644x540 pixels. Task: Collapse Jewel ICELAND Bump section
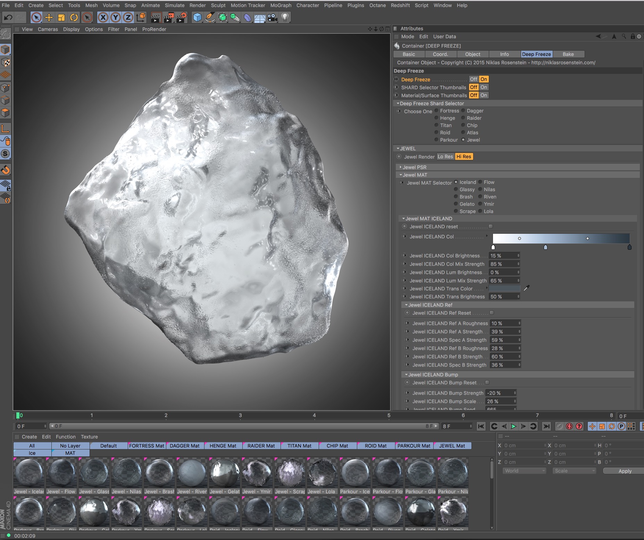(x=406, y=375)
